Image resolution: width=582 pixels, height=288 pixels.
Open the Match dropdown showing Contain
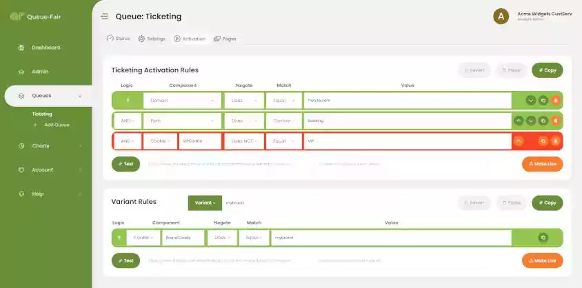283,121
